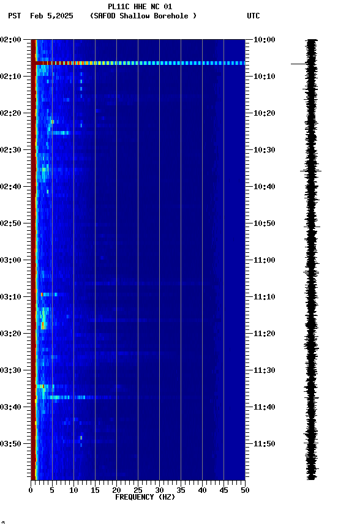
Task: Click the 02:50 PST time label
Action: click(10, 223)
